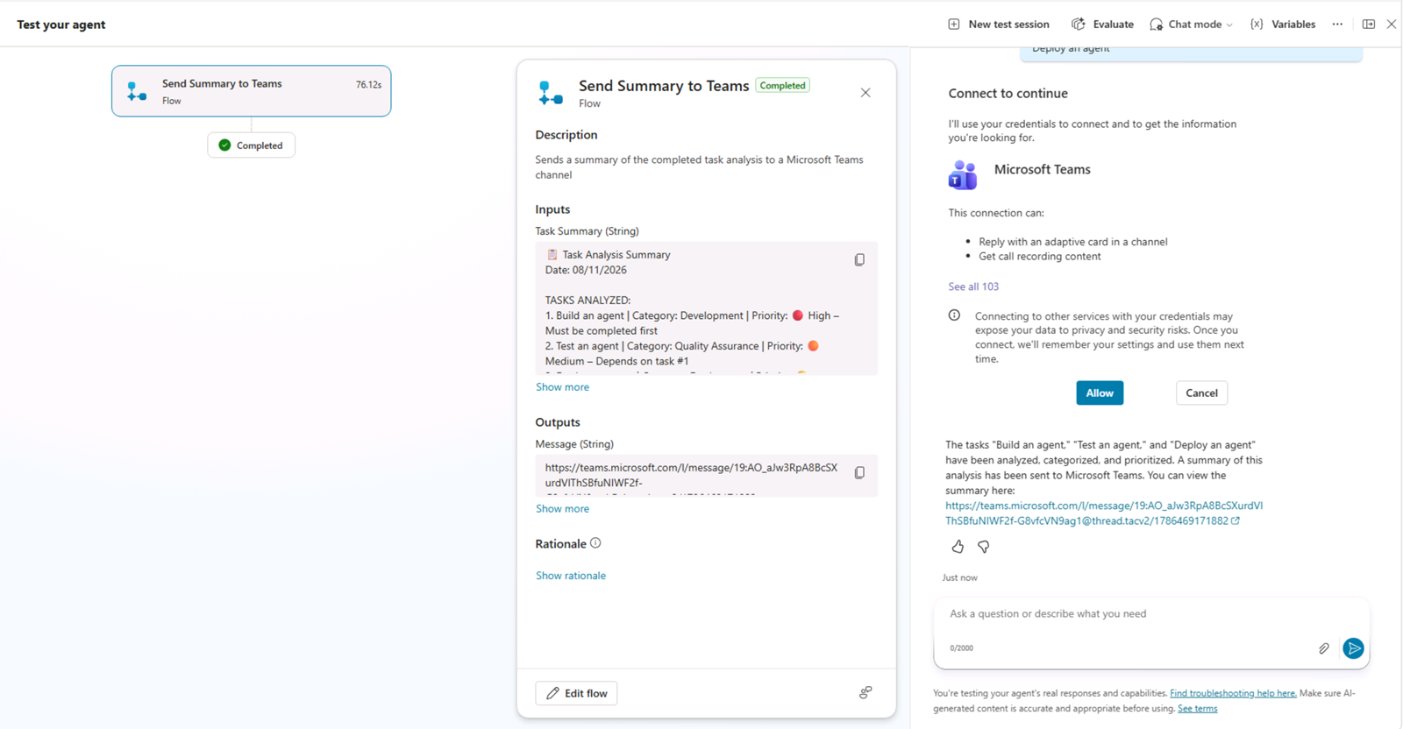Open the flow editor with Edit flow
Viewport: 1403px width, 729px height.
pyautogui.click(x=576, y=693)
